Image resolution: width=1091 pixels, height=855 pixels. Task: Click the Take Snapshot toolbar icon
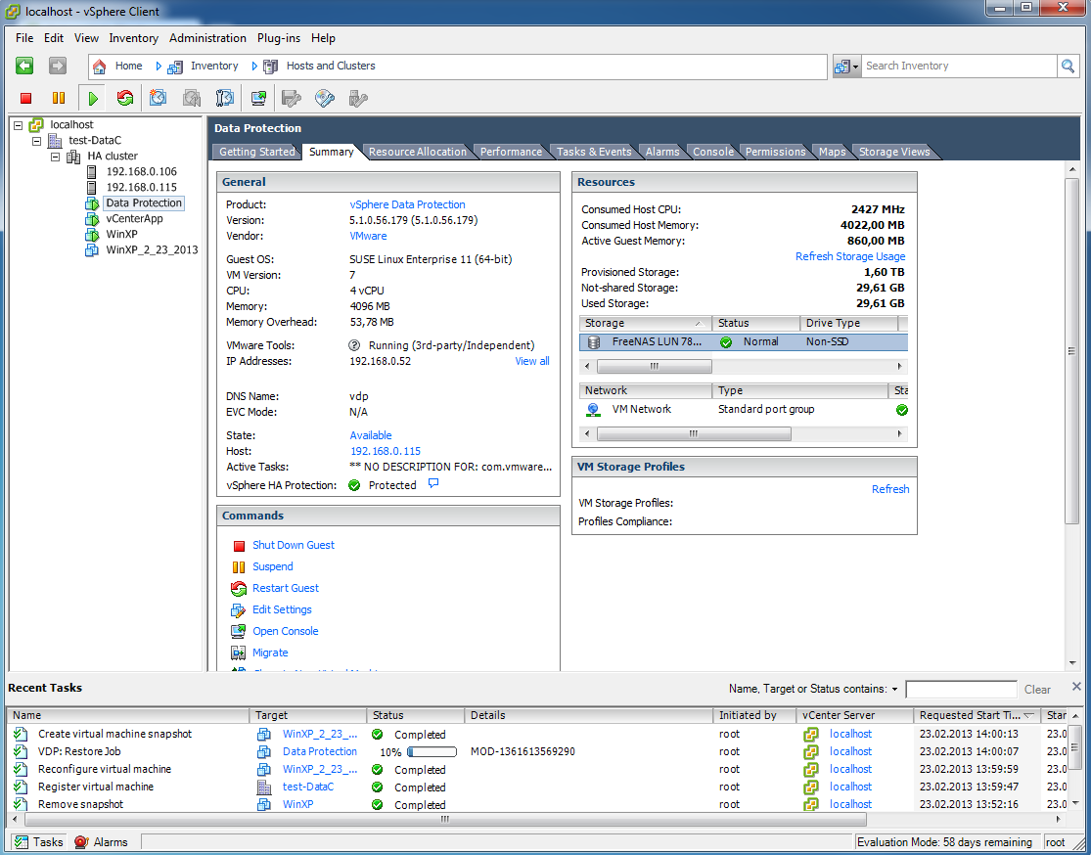click(x=158, y=98)
